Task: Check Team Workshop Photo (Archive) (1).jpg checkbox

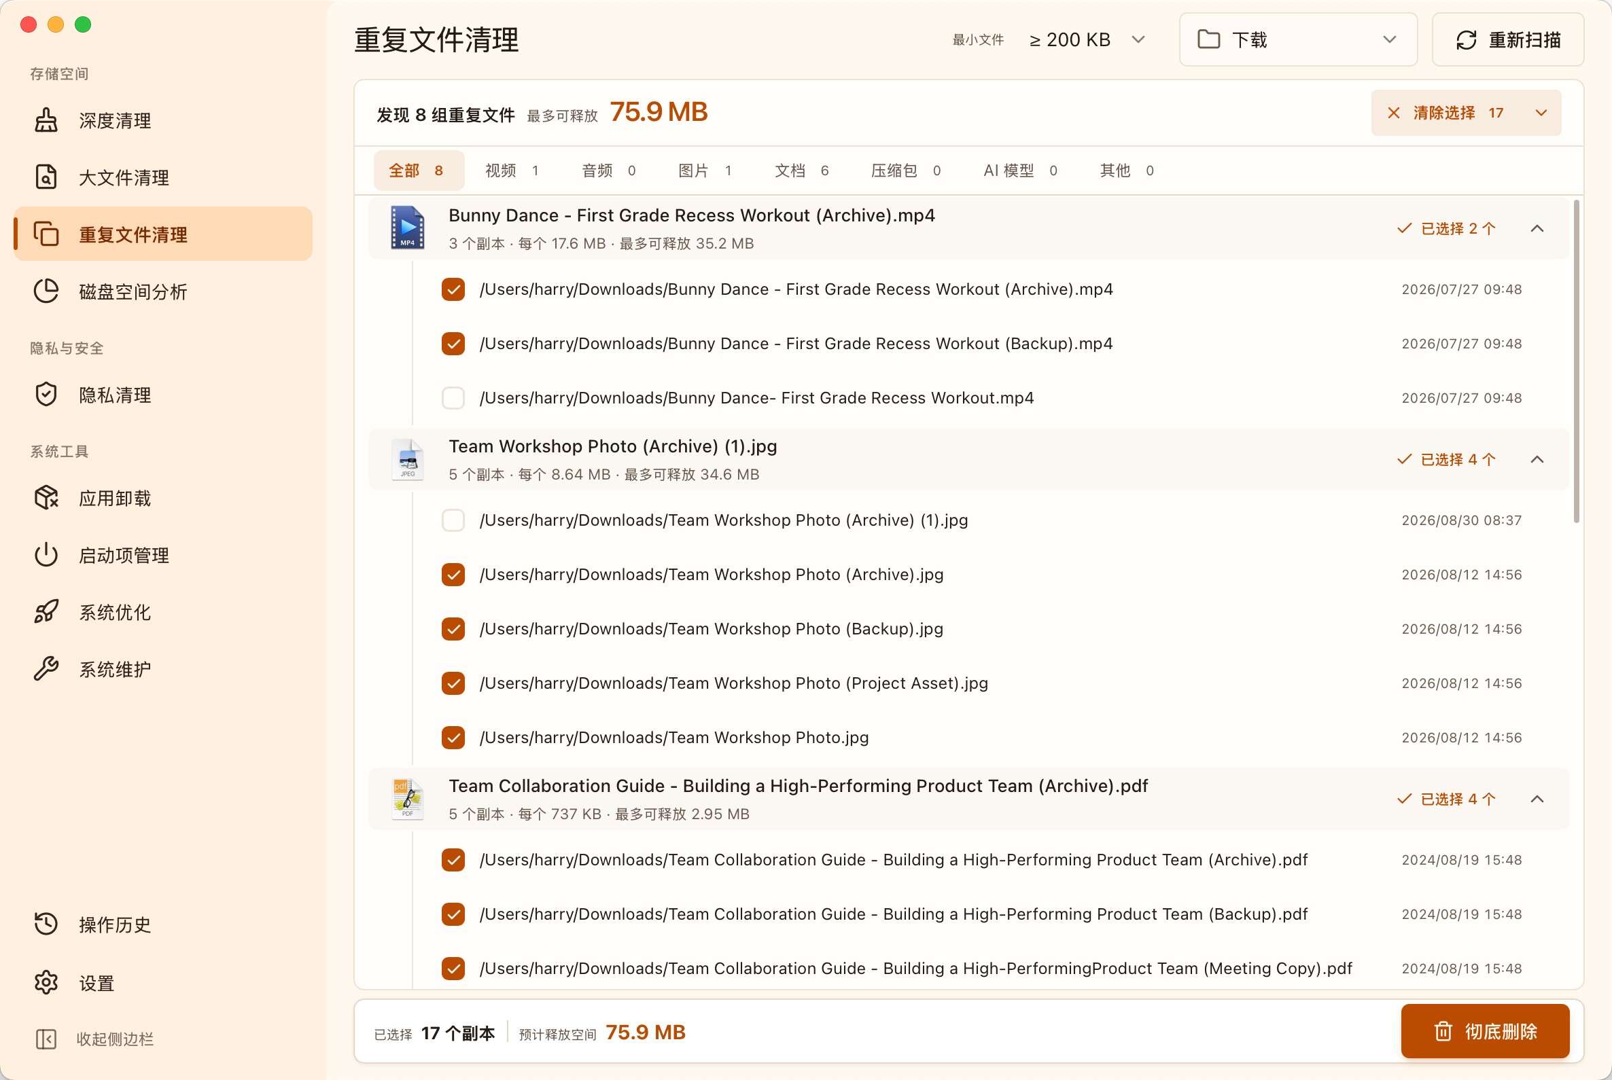Action: coord(453,520)
